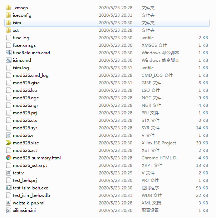This screenshot has width=216, height=218.
Task: Select the file name test_isim_beh.exe
Action: coord(30,188)
